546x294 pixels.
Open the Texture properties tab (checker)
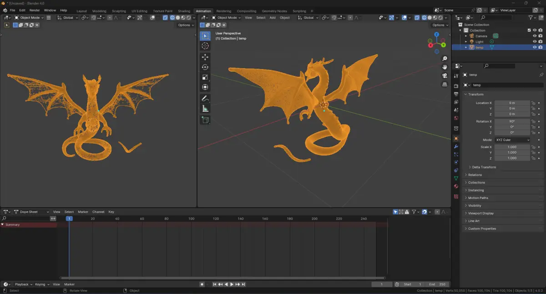pos(456,196)
